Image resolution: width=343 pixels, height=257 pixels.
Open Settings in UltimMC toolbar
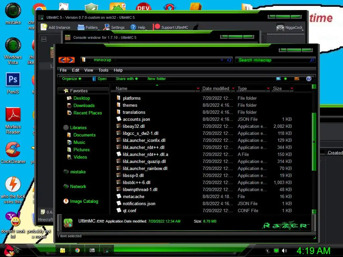tap(114, 27)
